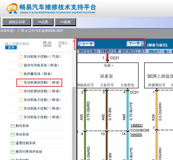
Task: Click the green folder icon for 乘员约束保护系统
Action: pos(13,152)
